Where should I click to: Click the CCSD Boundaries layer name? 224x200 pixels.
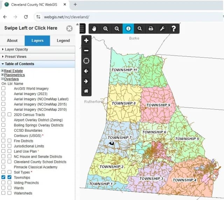[x=28, y=131]
